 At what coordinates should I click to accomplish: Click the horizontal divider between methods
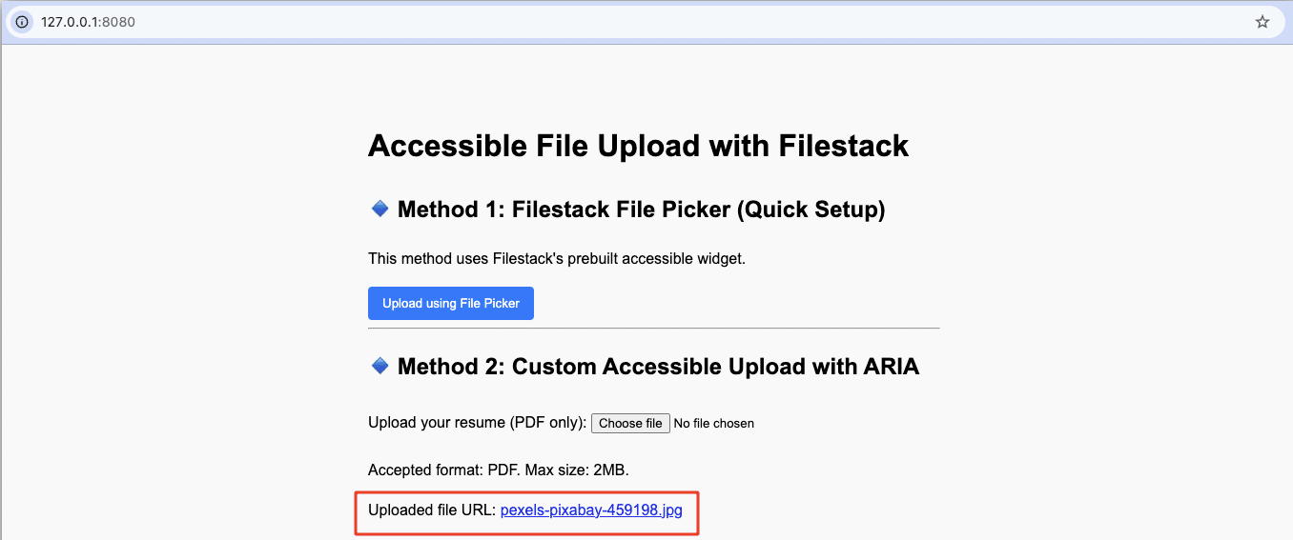653,329
